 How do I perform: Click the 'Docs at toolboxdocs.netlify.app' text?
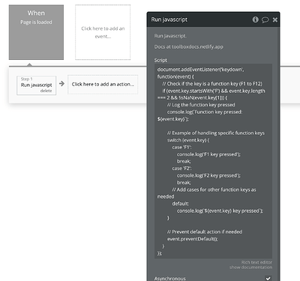(189, 46)
